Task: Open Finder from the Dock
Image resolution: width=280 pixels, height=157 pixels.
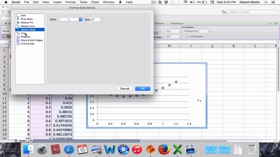Action: click(28, 149)
